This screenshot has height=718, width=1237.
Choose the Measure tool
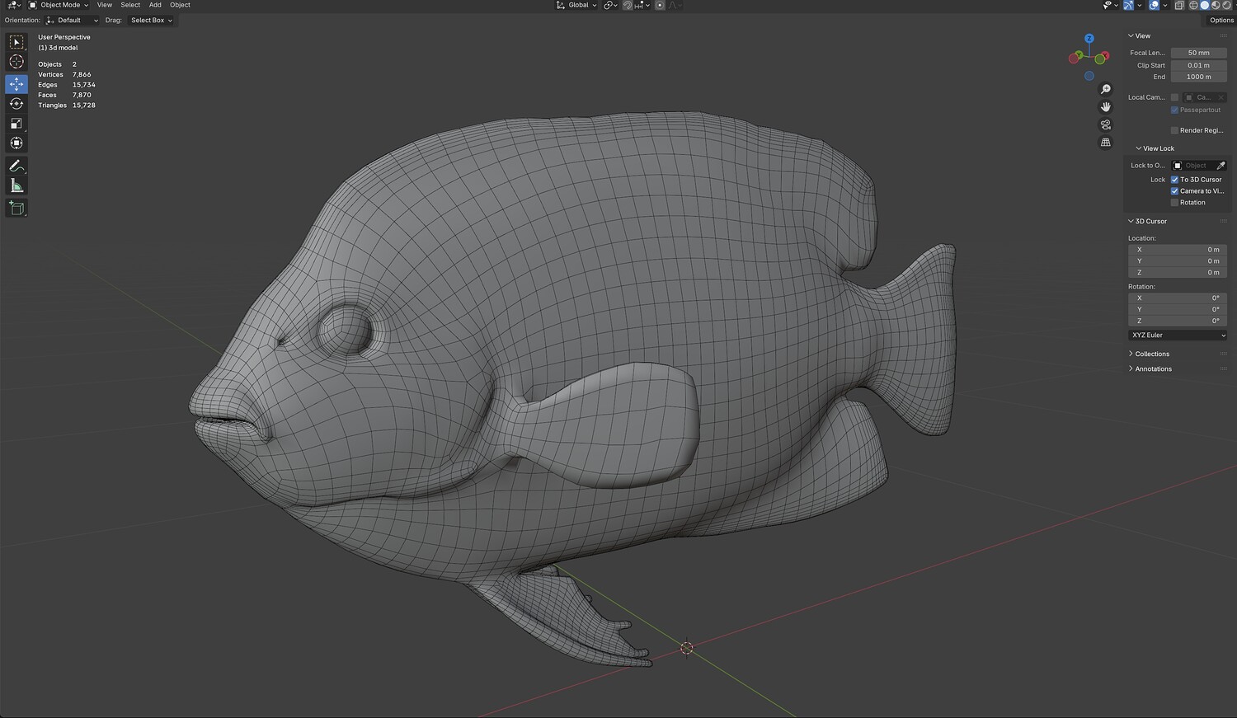click(x=16, y=185)
